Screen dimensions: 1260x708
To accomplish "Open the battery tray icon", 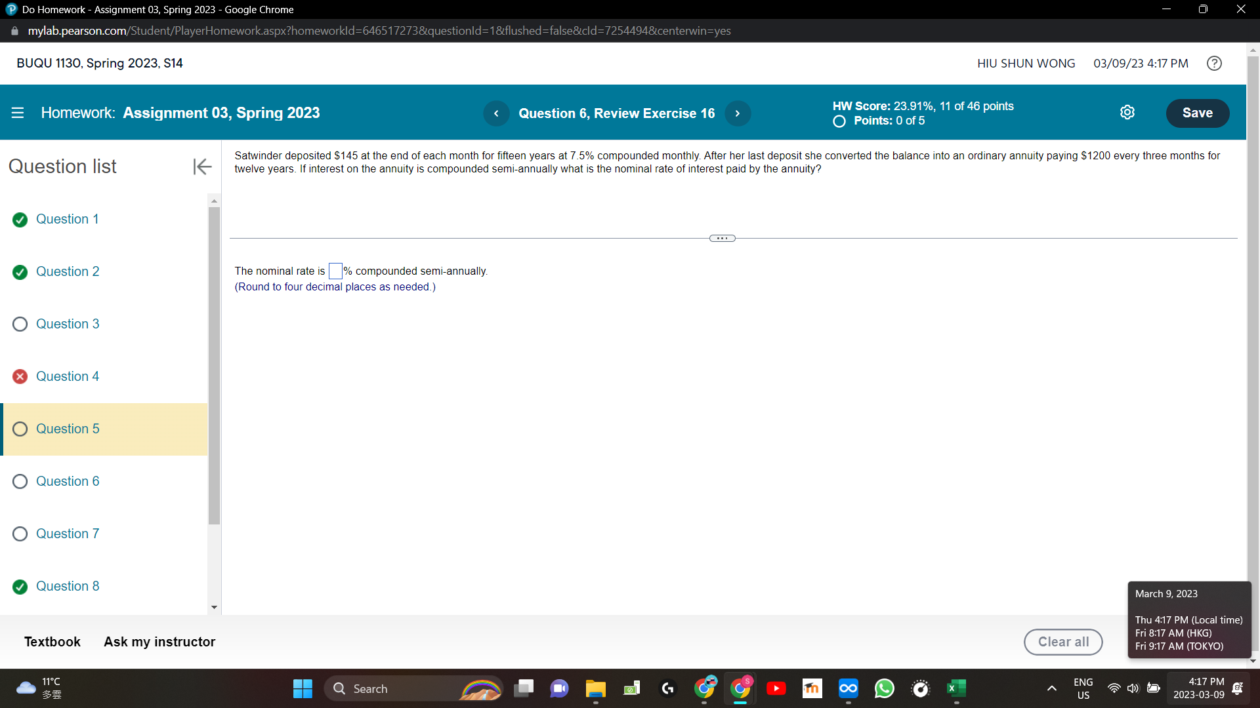I will [x=1153, y=688].
